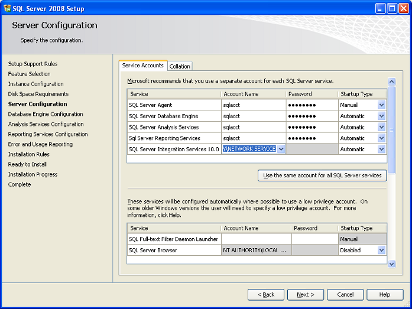Viewport: 412px width, 309px height.
Task: Select 'SQL Server Integration Services 10.0' row label
Action: pos(174,149)
